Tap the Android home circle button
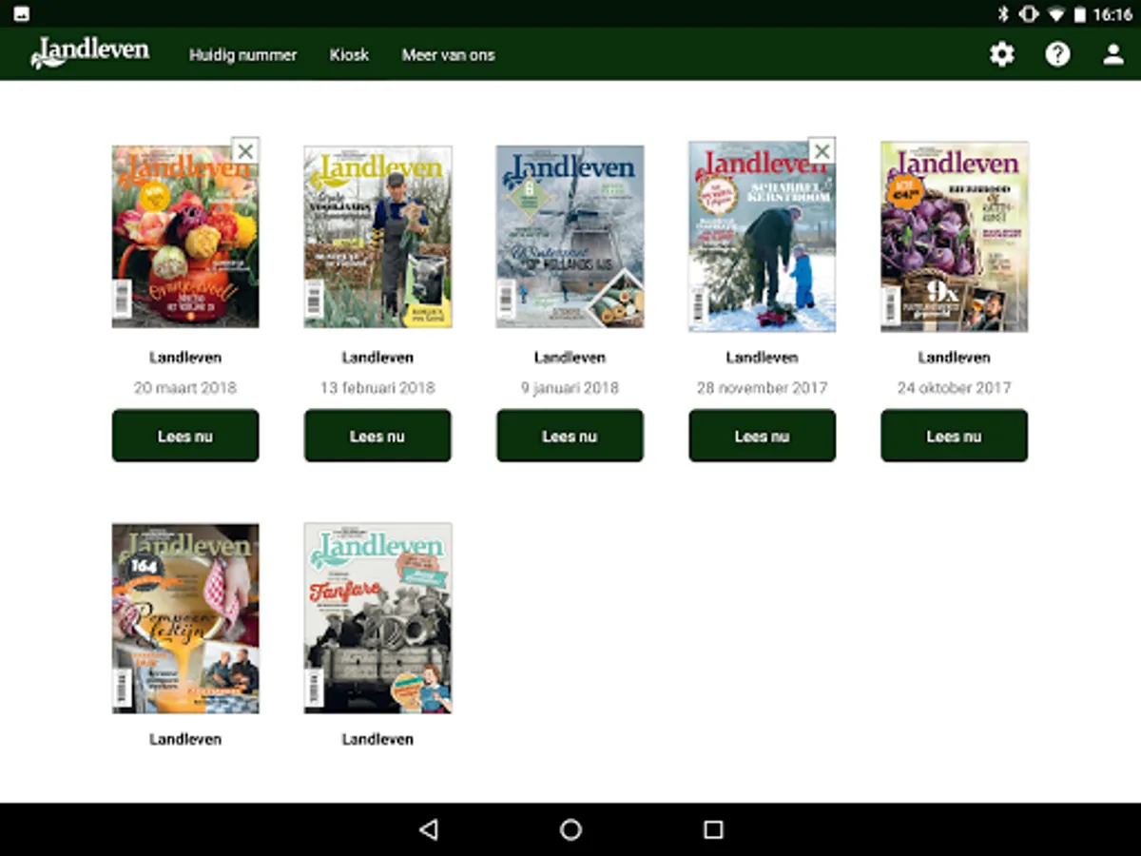The height and width of the screenshot is (856, 1141). point(570,829)
